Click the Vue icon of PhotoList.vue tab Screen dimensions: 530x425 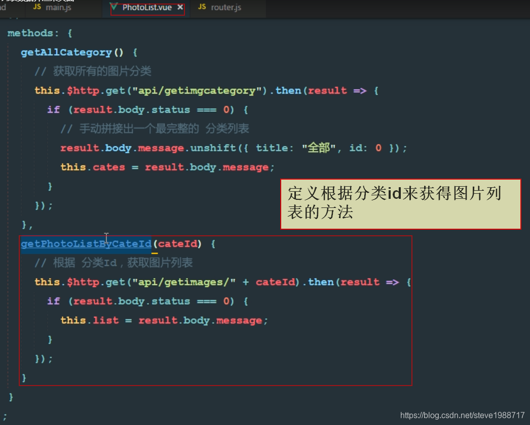pyautogui.click(x=114, y=7)
